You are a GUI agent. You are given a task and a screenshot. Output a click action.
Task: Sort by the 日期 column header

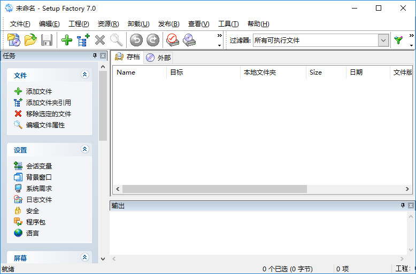pyautogui.click(x=368, y=72)
